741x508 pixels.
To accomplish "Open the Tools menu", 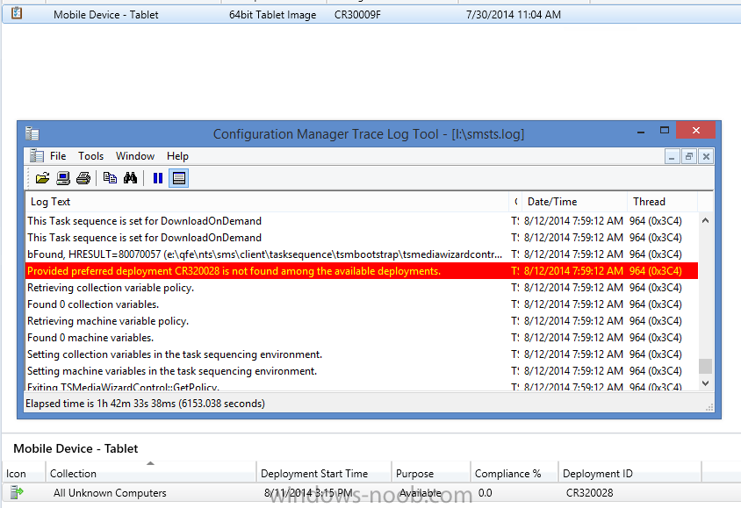I will 90,156.
